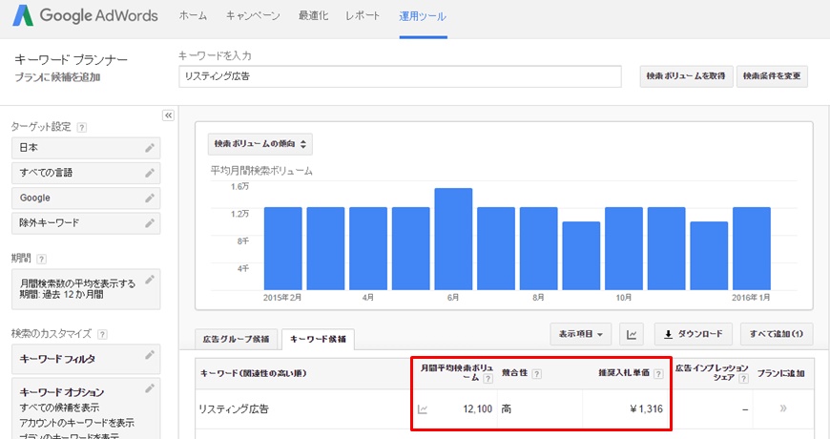Screen dimensions: 830x439
Task: Open the キャンペーン menu
Action: point(253,16)
